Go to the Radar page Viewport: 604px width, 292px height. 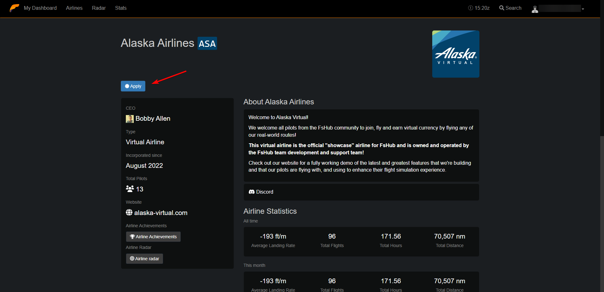click(99, 8)
